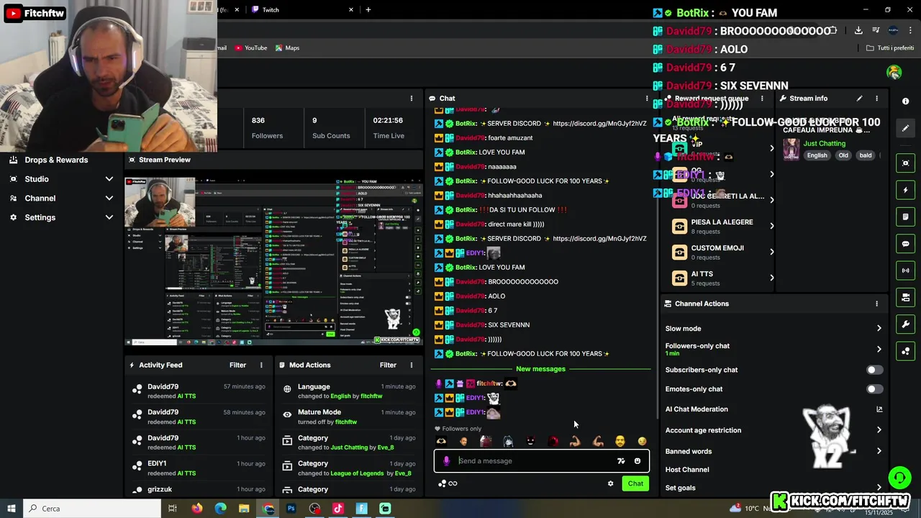The image size is (921, 518).
Task: Click the microphone icon in message box
Action: pos(446,461)
